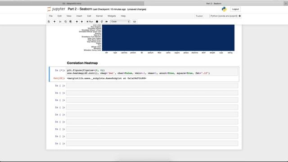The image size is (288, 162).
Task: Restart the kernel with the circular arrow icon
Action: pos(102,22)
